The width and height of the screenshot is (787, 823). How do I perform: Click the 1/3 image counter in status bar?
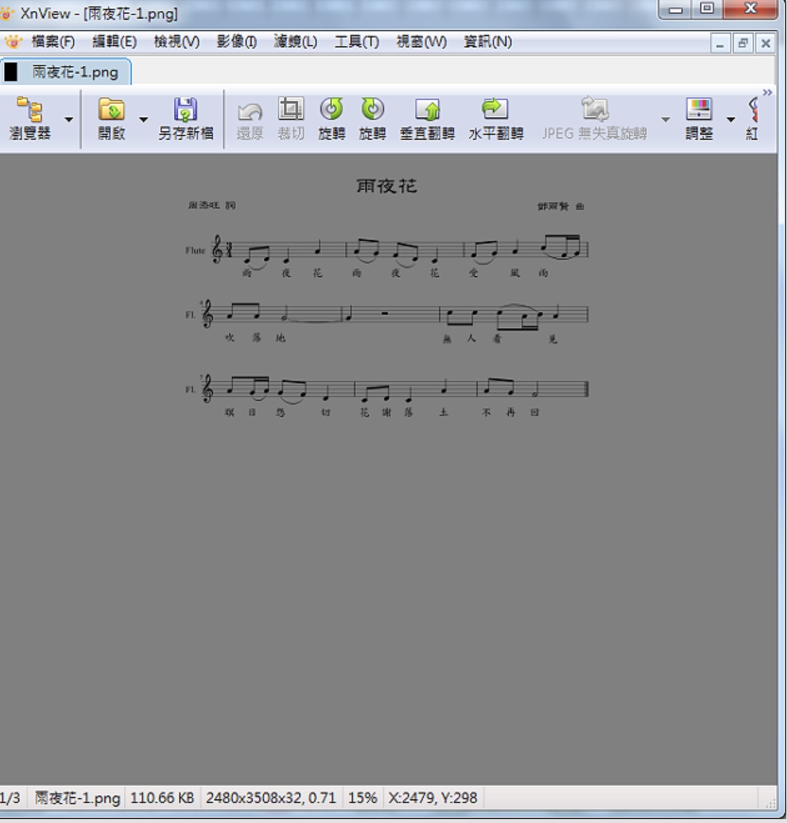point(10,797)
